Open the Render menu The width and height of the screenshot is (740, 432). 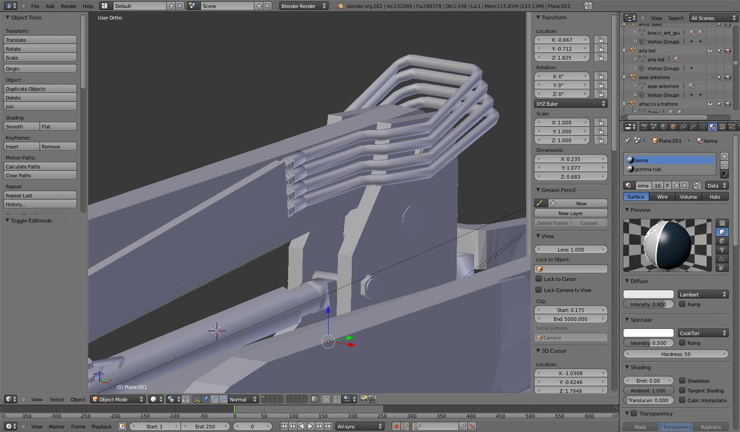(x=68, y=6)
